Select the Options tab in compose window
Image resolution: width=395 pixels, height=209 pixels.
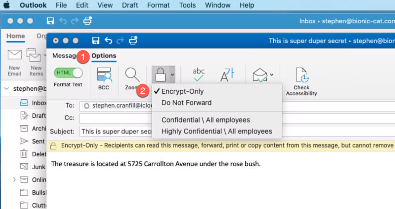coord(104,56)
